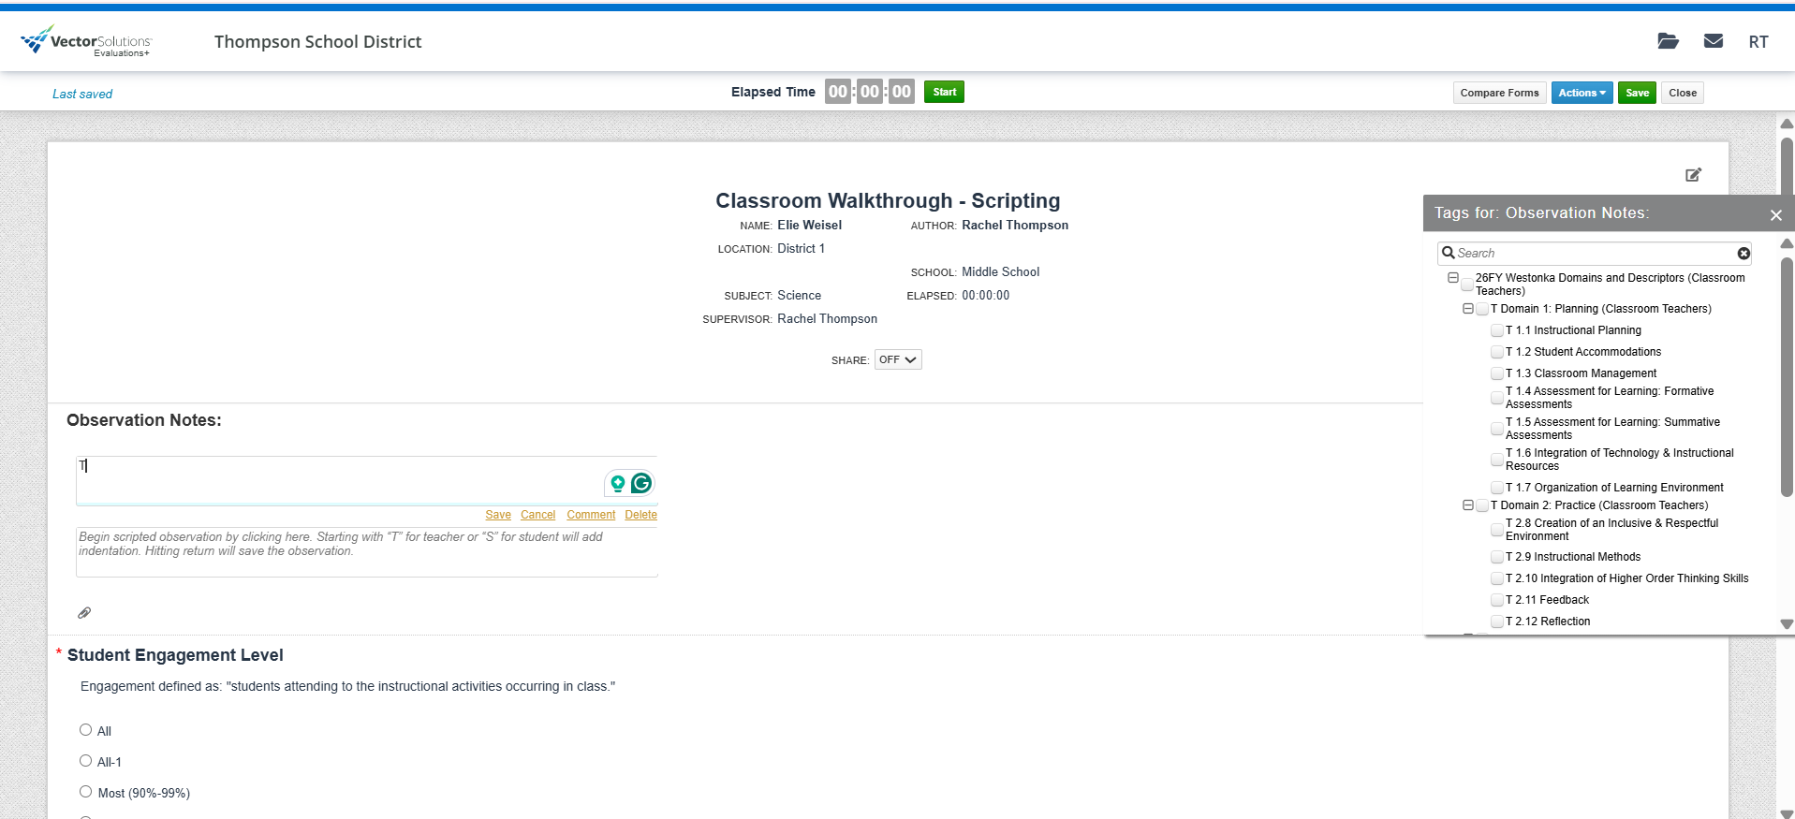Open the Actions dropdown button
This screenshot has height=819, width=1795.
(x=1582, y=93)
